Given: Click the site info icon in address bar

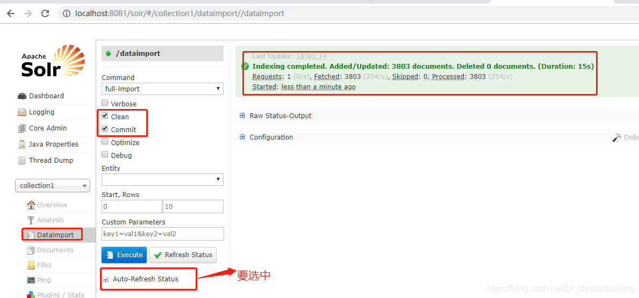Looking at the screenshot, I should point(67,13).
